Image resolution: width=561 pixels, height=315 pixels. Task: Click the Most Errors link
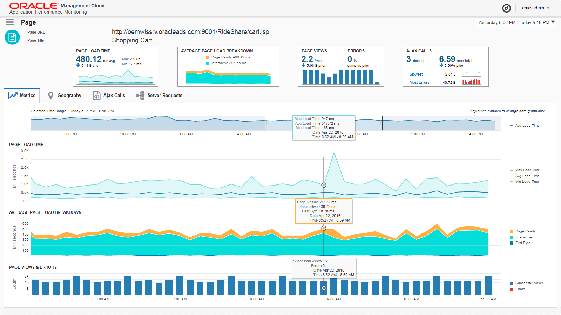419,83
